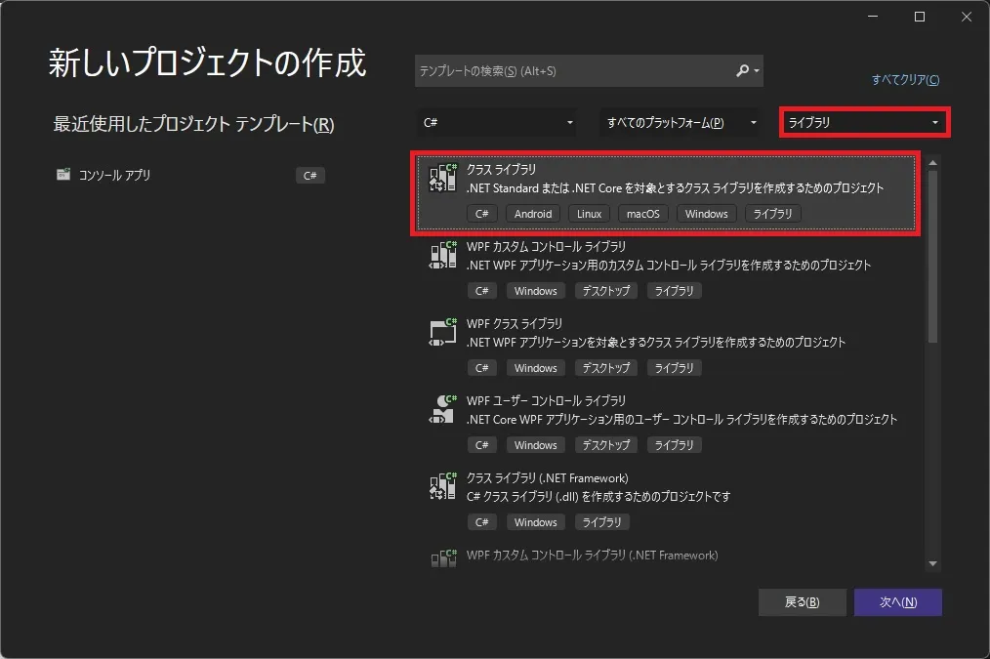This screenshot has width=990, height=659.
Task: Click the macOS tag on クラス ライブラリ
Action: pos(643,213)
